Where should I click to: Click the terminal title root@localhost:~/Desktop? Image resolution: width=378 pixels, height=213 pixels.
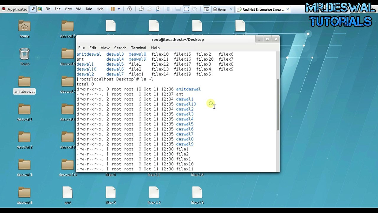tap(178, 40)
